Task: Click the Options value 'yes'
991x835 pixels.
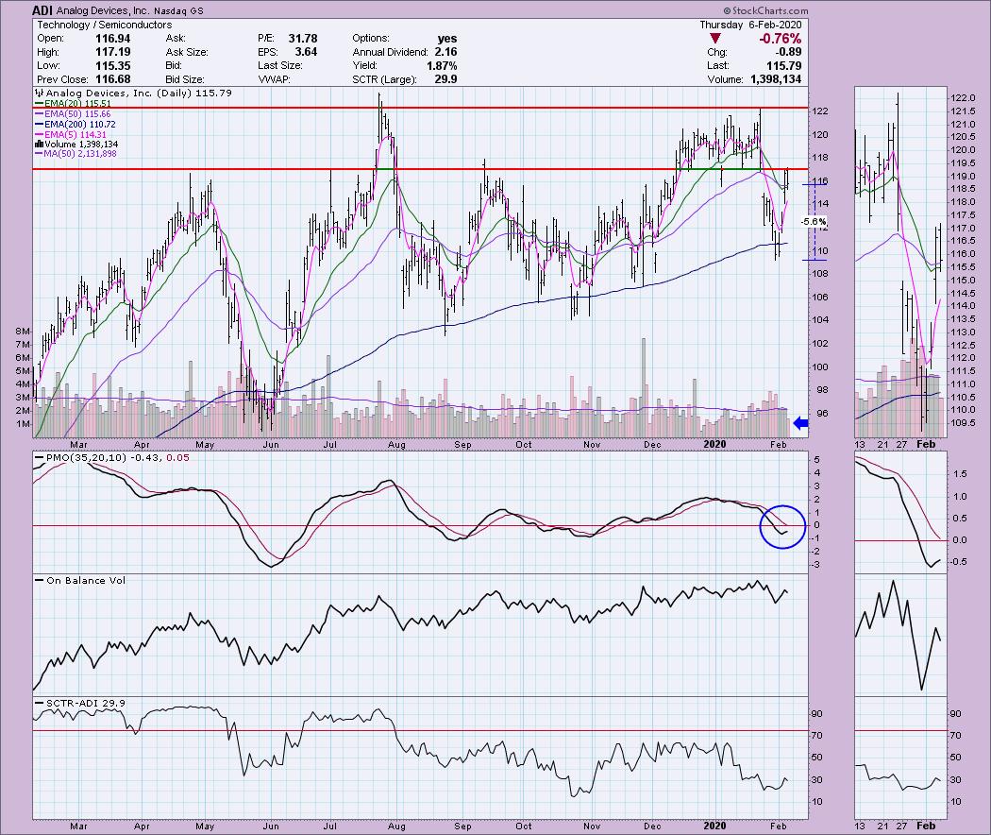Action: click(446, 39)
